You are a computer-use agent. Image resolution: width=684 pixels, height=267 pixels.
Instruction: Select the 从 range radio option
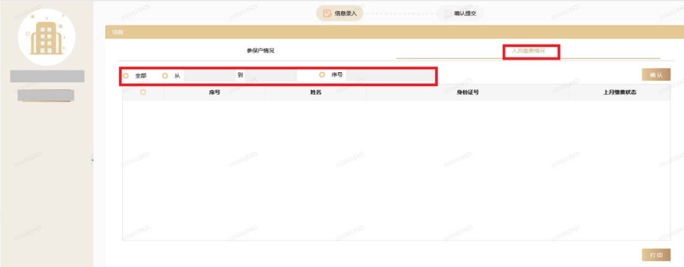[x=165, y=75]
